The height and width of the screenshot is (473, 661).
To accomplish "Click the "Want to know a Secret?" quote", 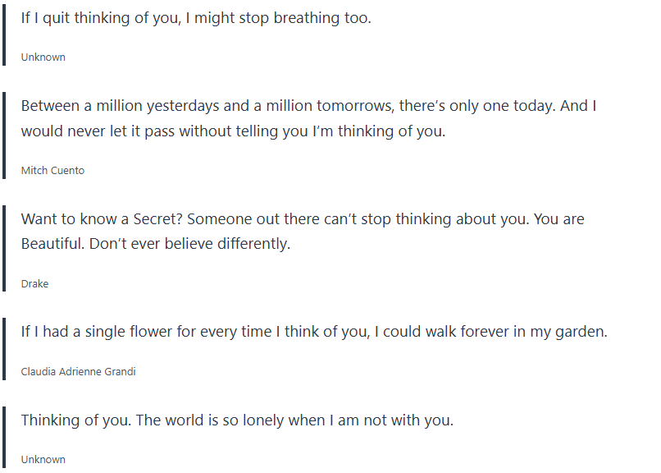I will tap(302, 219).
